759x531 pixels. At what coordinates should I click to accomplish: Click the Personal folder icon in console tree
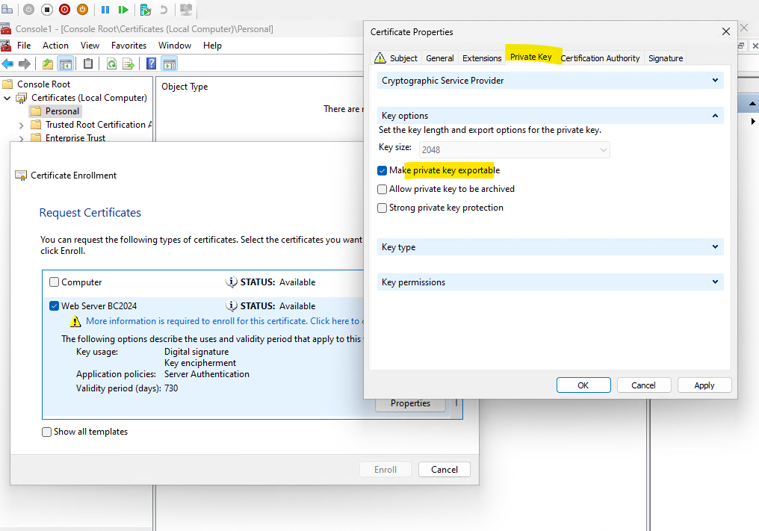[x=36, y=111]
